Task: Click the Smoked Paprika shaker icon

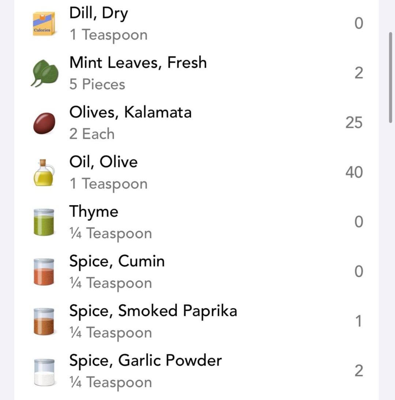Action: point(44,321)
